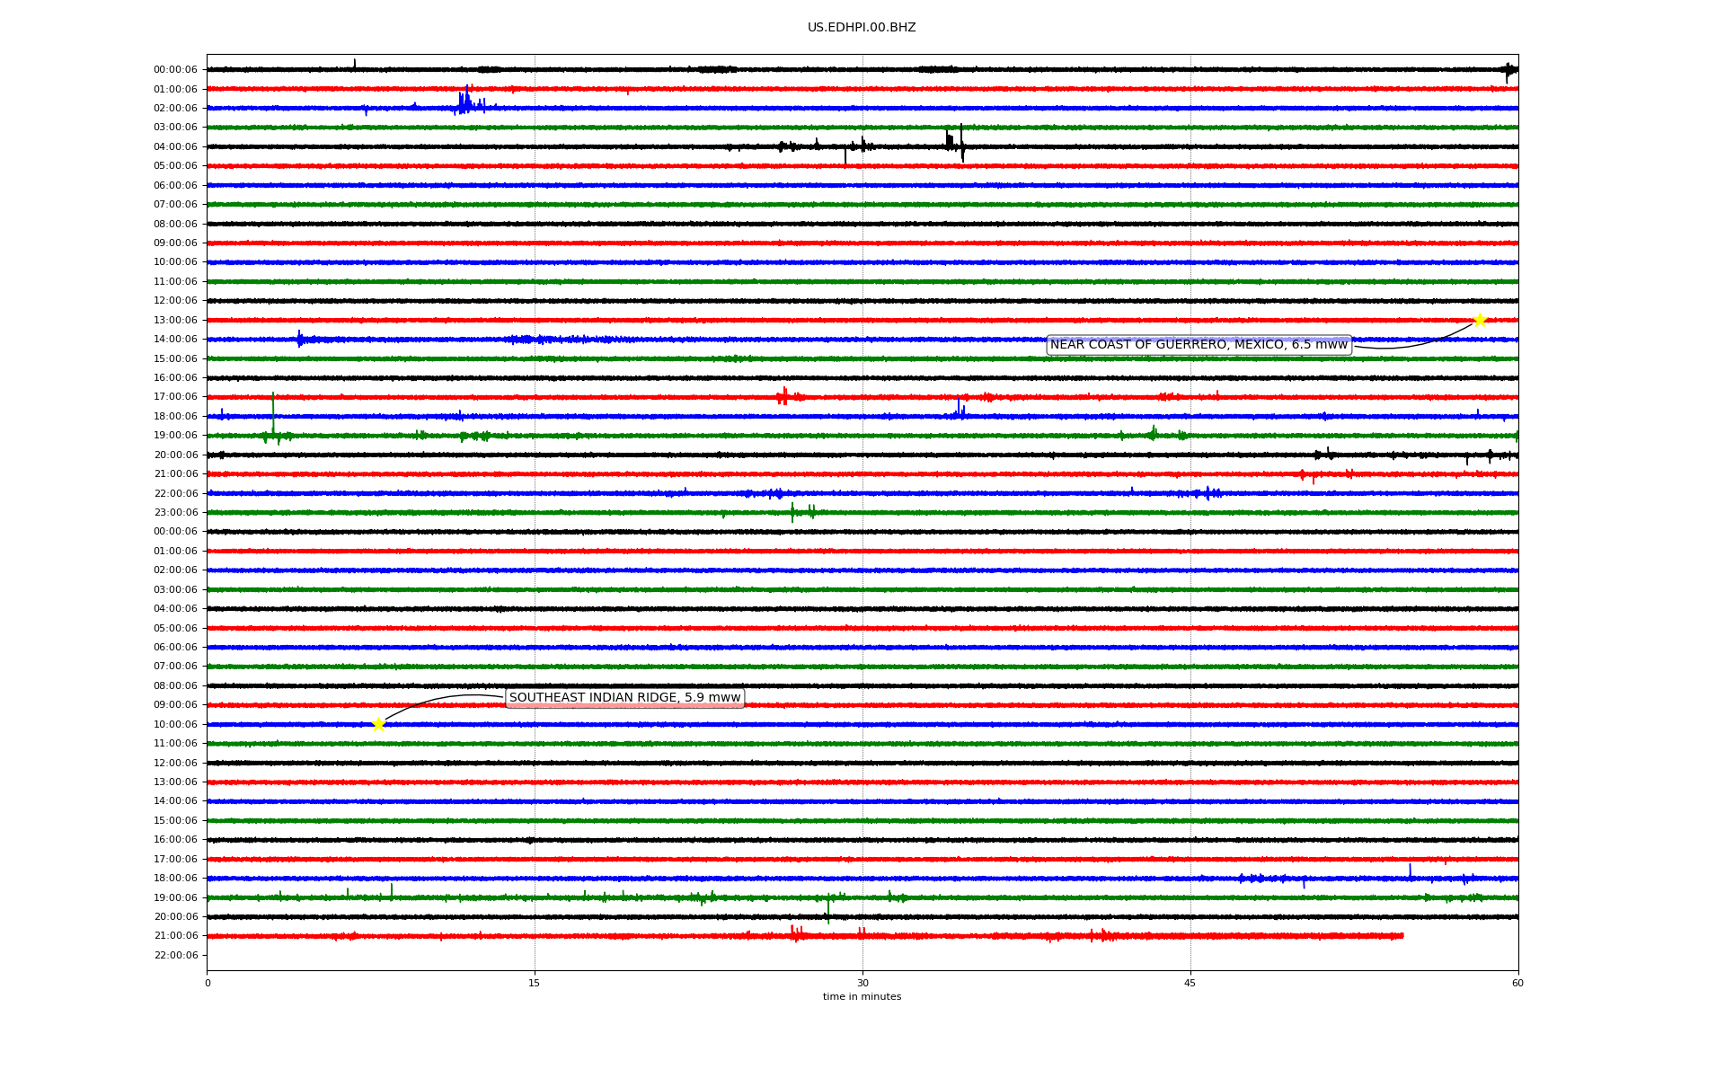This screenshot has width=1725, height=1078.
Task: Click the end of the last red 21:00:06 trace
Action: coord(1401,936)
